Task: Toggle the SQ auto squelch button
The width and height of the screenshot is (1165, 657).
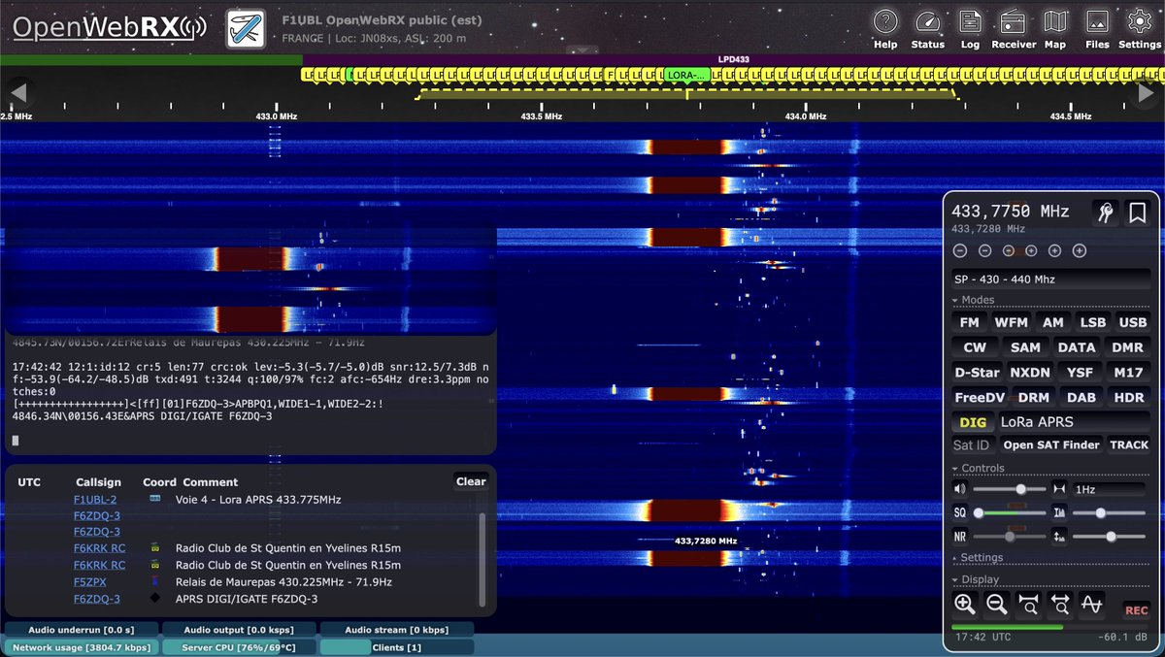Action: point(960,512)
